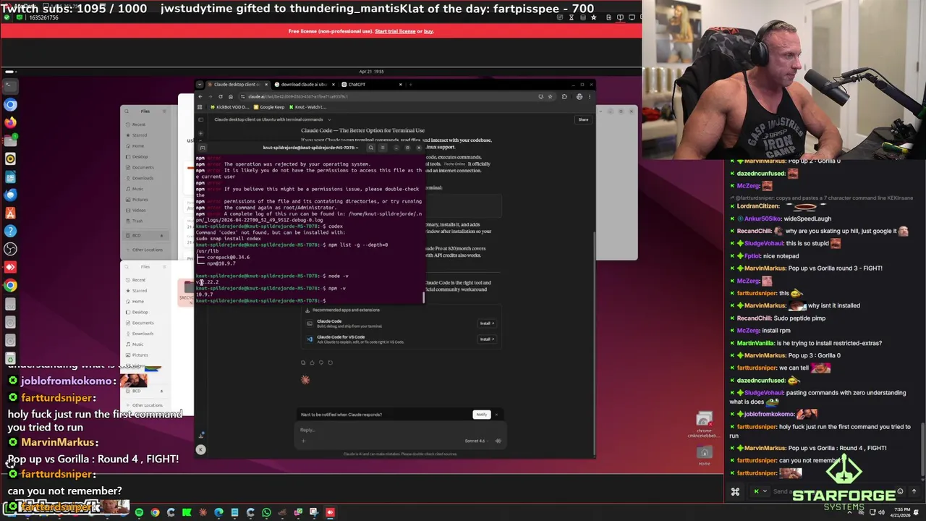The image size is (926, 521).
Task: Open the Knut - Watch bookmark
Action: click(x=307, y=107)
